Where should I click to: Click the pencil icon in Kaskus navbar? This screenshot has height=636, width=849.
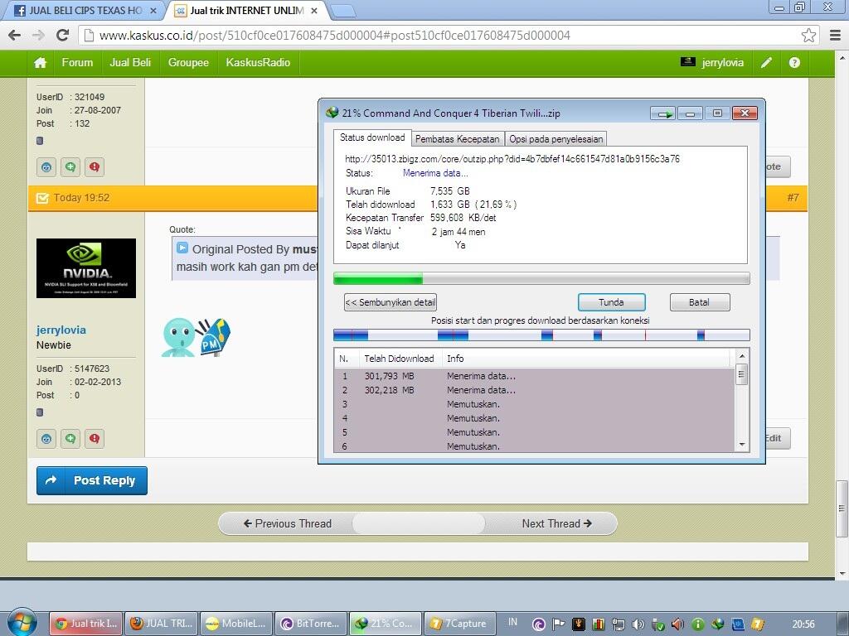[766, 63]
